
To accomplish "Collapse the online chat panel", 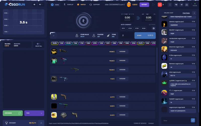I will click(194, 13).
